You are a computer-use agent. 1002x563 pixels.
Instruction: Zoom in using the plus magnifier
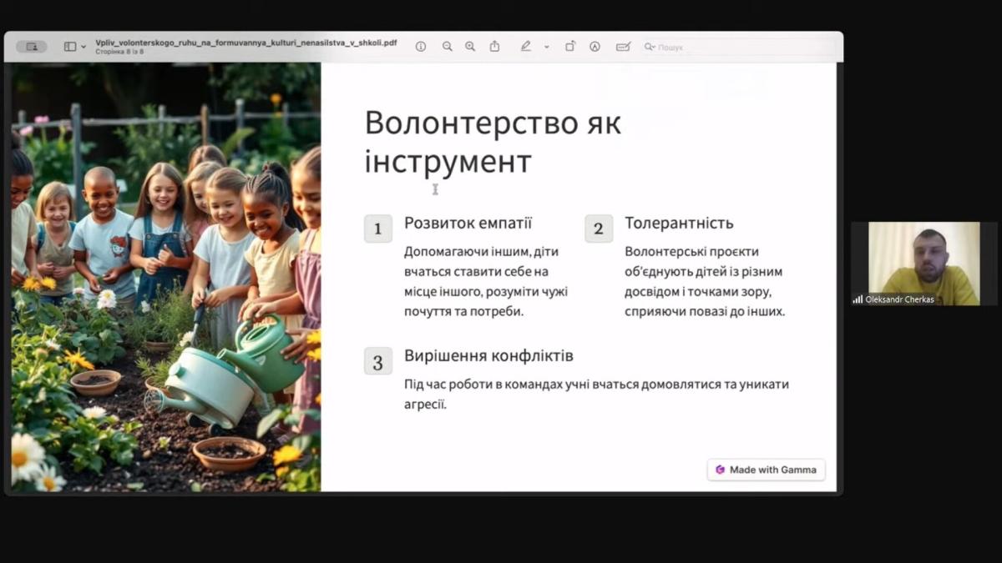click(470, 47)
